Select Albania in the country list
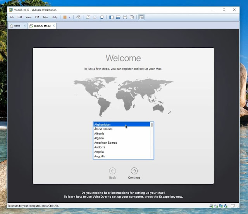The image size is (248, 214). pos(122,134)
